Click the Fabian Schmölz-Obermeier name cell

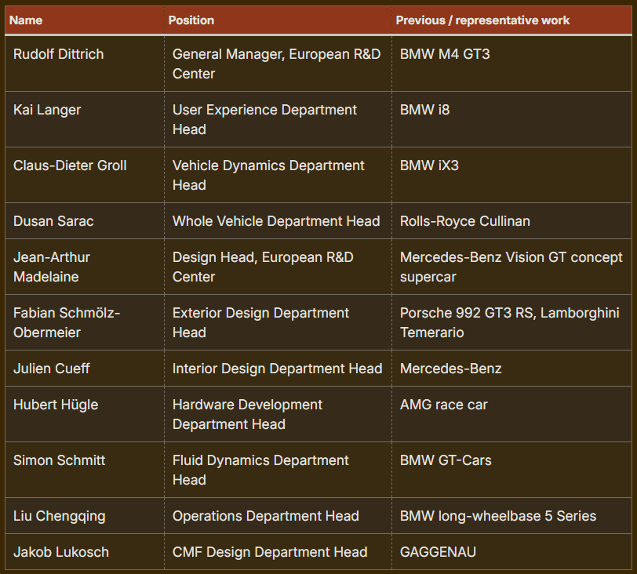[85, 322]
